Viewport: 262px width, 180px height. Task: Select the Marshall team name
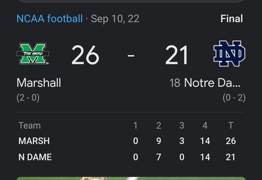39,83
